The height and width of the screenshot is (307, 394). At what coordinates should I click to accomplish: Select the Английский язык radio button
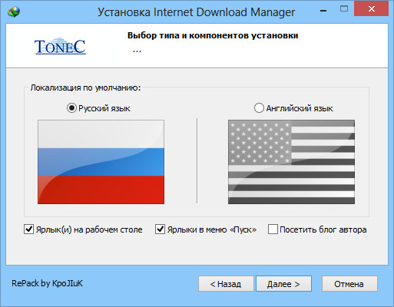[259, 108]
